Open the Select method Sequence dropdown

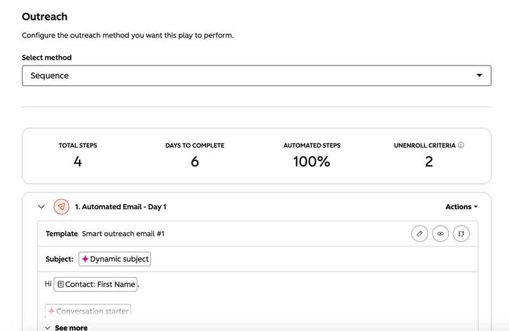(x=256, y=76)
